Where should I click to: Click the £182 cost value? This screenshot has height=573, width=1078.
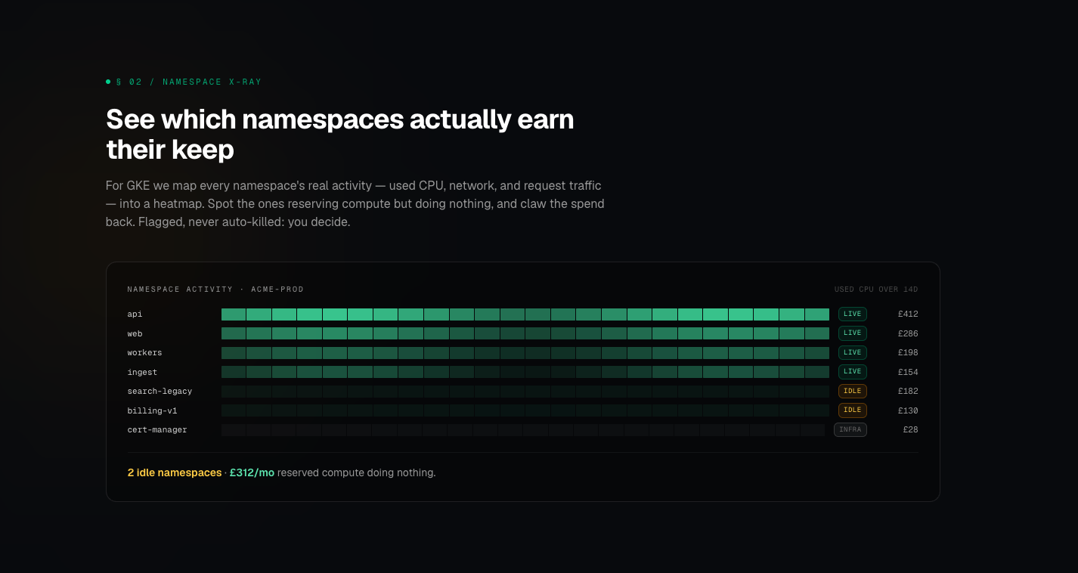[908, 391]
